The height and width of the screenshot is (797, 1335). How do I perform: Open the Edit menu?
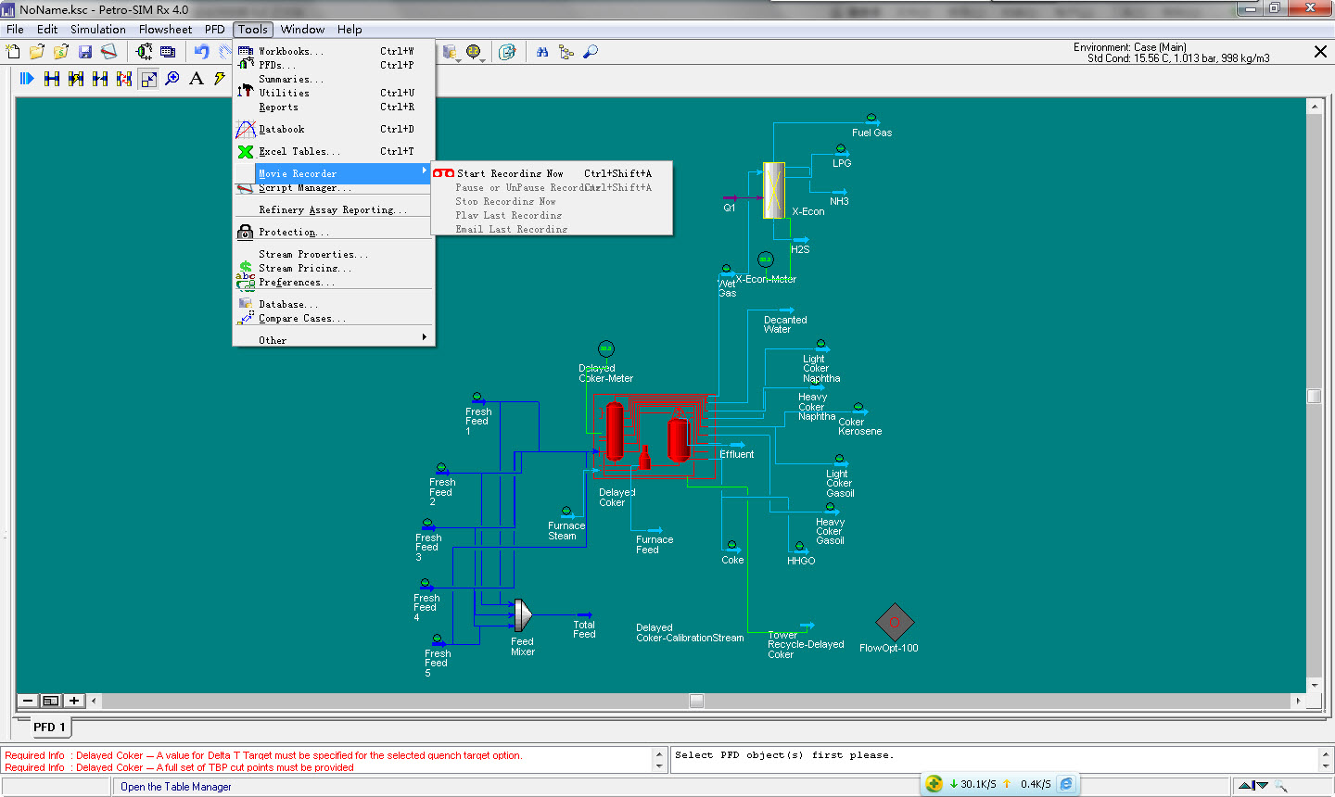coord(47,29)
